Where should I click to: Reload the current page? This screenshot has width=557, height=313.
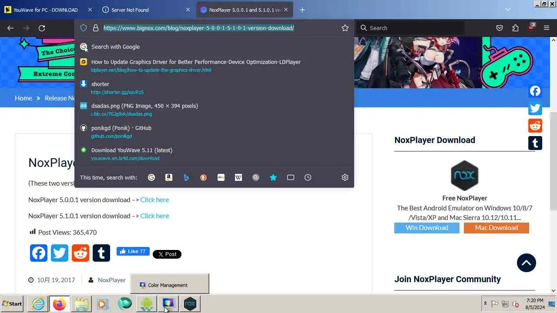(42, 28)
